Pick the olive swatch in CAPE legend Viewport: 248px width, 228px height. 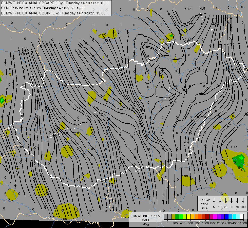[x=173, y=217]
